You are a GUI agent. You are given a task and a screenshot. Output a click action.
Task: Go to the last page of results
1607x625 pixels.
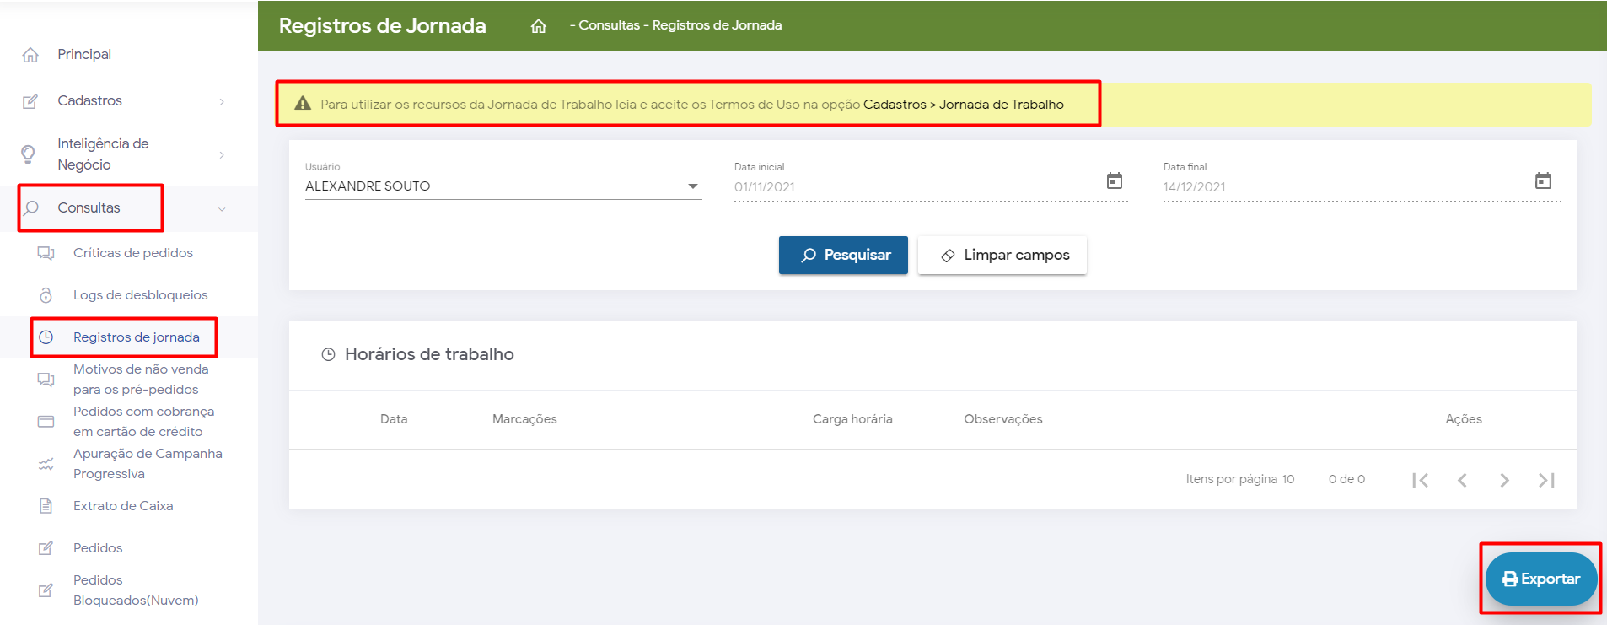point(1547,480)
